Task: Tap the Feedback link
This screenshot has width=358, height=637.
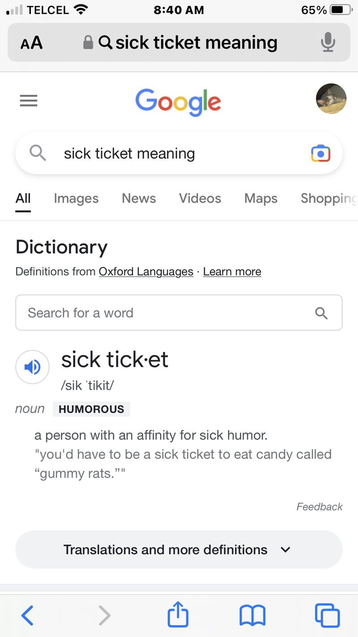Action: pyautogui.click(x=319, y=507)
